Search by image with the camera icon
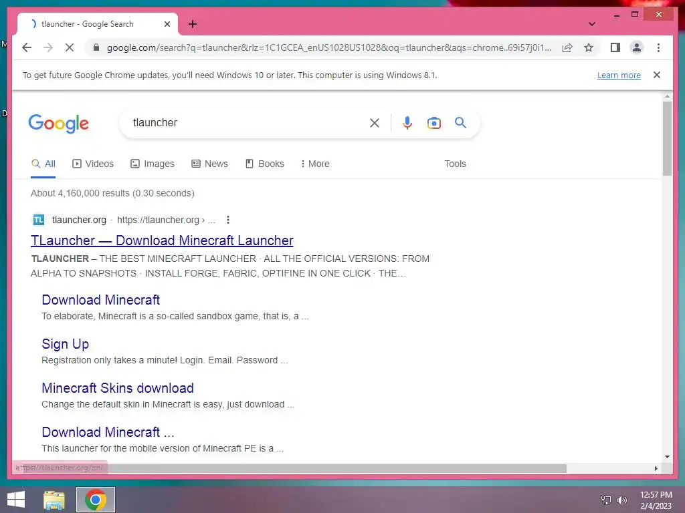 click(433, 123)
